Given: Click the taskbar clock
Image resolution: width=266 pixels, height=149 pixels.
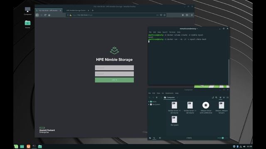Looking at the screenshot, I should (249, 147).
